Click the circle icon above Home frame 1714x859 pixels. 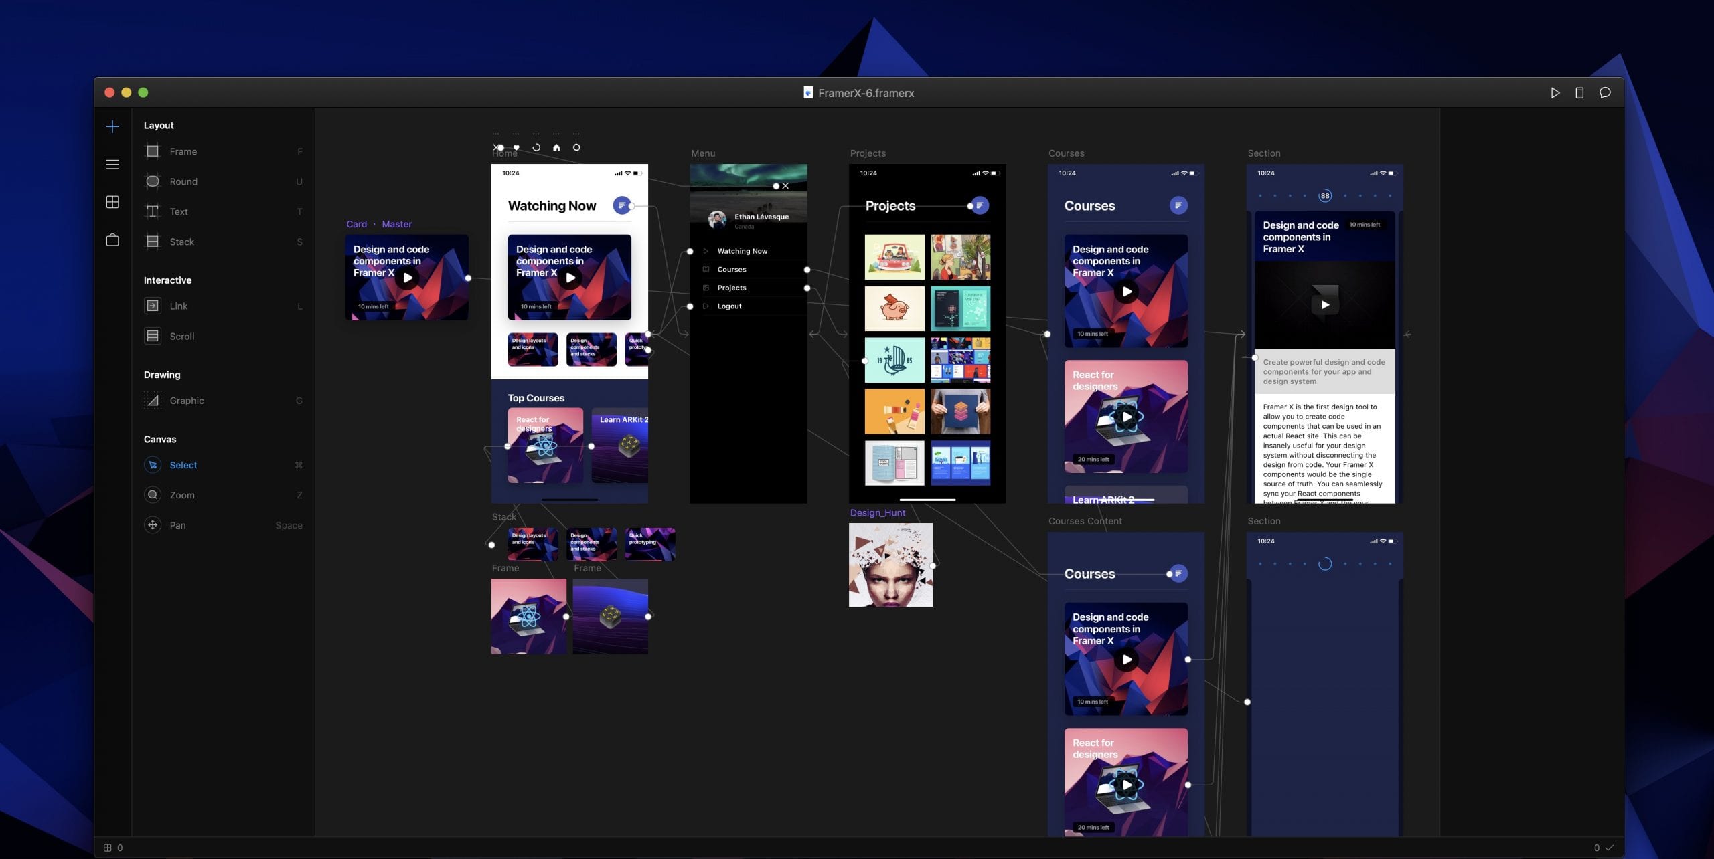point(576,147)
